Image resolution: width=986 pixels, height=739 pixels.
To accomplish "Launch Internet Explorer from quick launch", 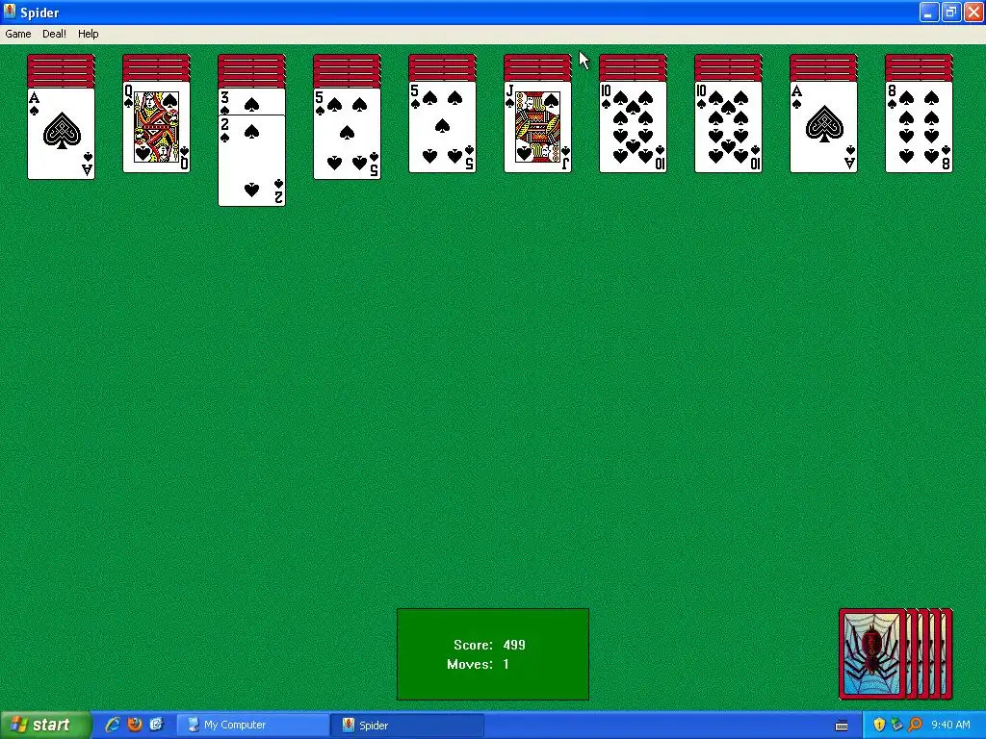I will [x=113, y=725].
